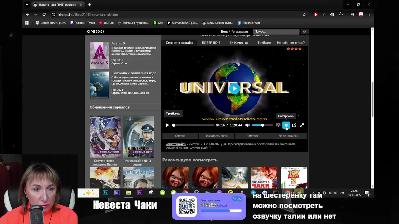The width and height of the screenshot is (399, 224).
Task: Go to the KINOGO home logo
Action: click(95, 31)
